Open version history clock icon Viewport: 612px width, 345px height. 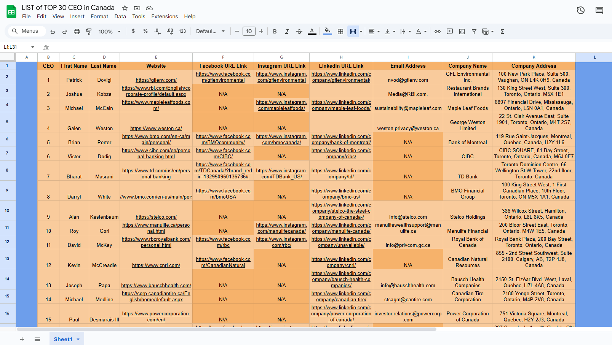click(x=581, y=11)
